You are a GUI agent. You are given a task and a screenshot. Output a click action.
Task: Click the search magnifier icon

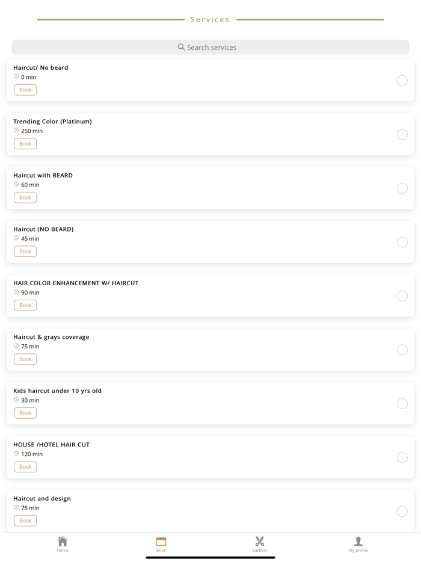[181, 47]
